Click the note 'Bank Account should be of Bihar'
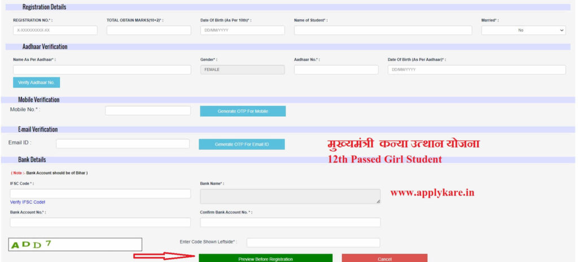The height and width of the screenshot is (262, 578). click(49, 173)
